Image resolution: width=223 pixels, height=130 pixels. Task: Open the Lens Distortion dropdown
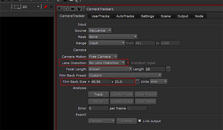(x=107, y=63)
